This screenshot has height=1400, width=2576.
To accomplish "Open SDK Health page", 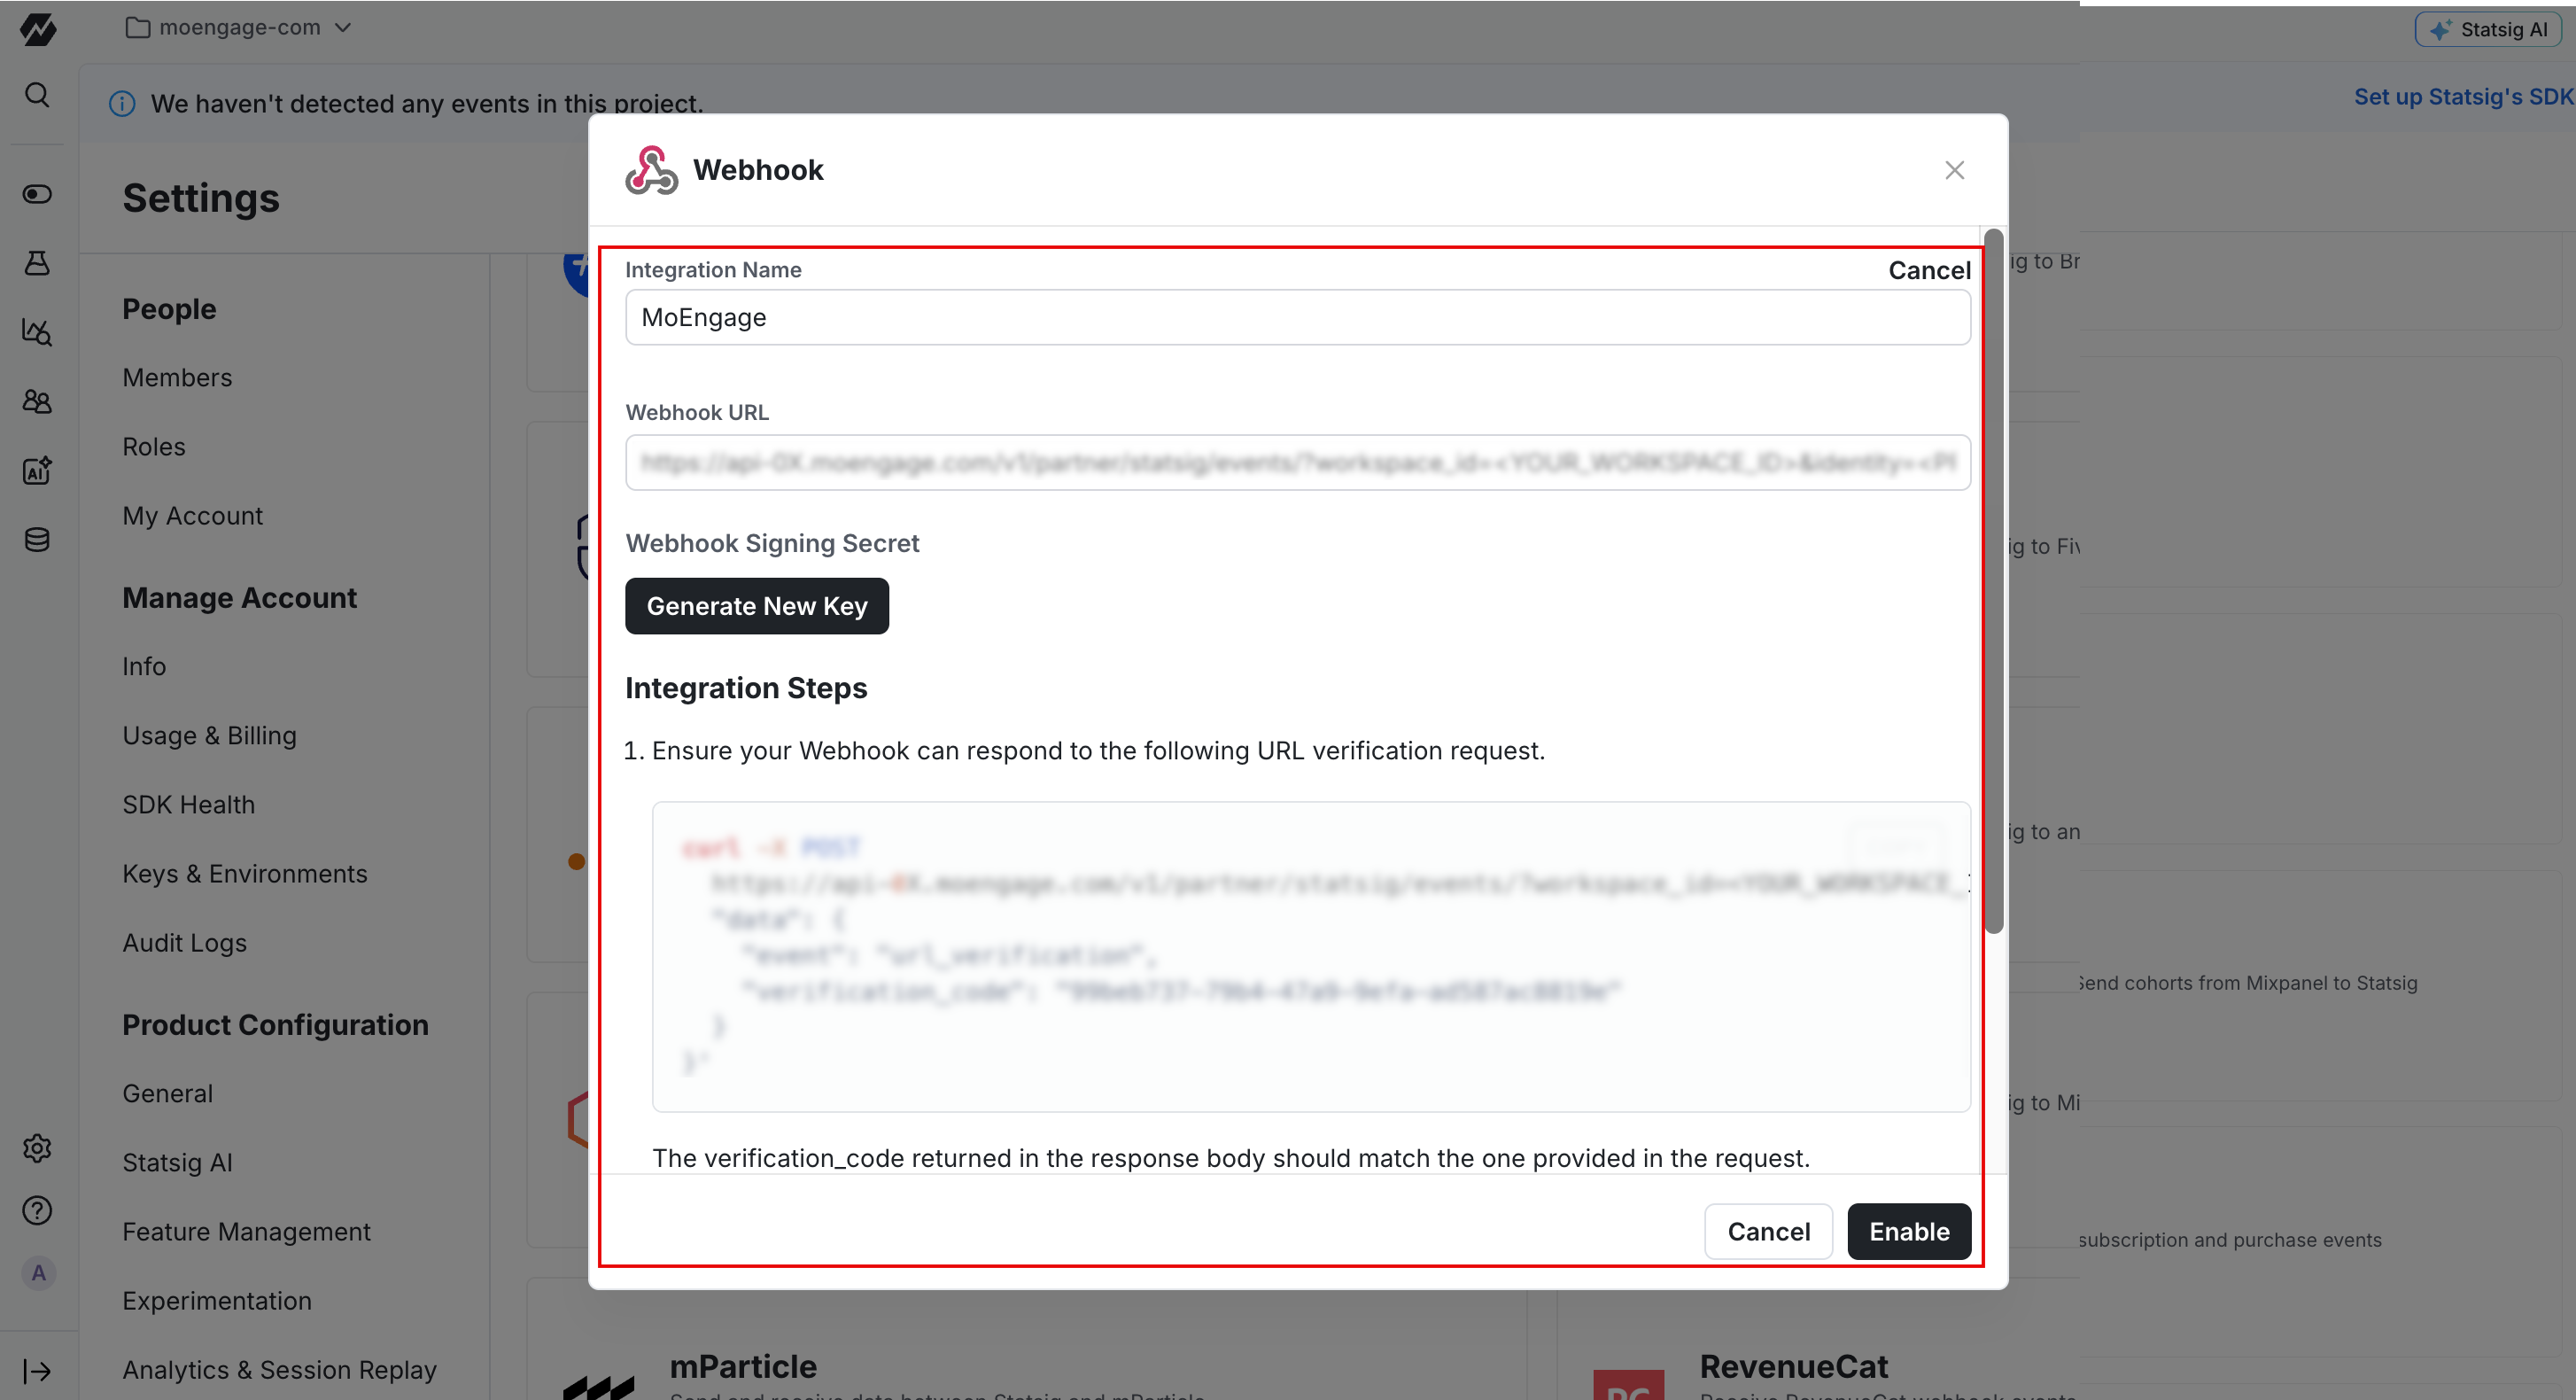I will (188, 804).
